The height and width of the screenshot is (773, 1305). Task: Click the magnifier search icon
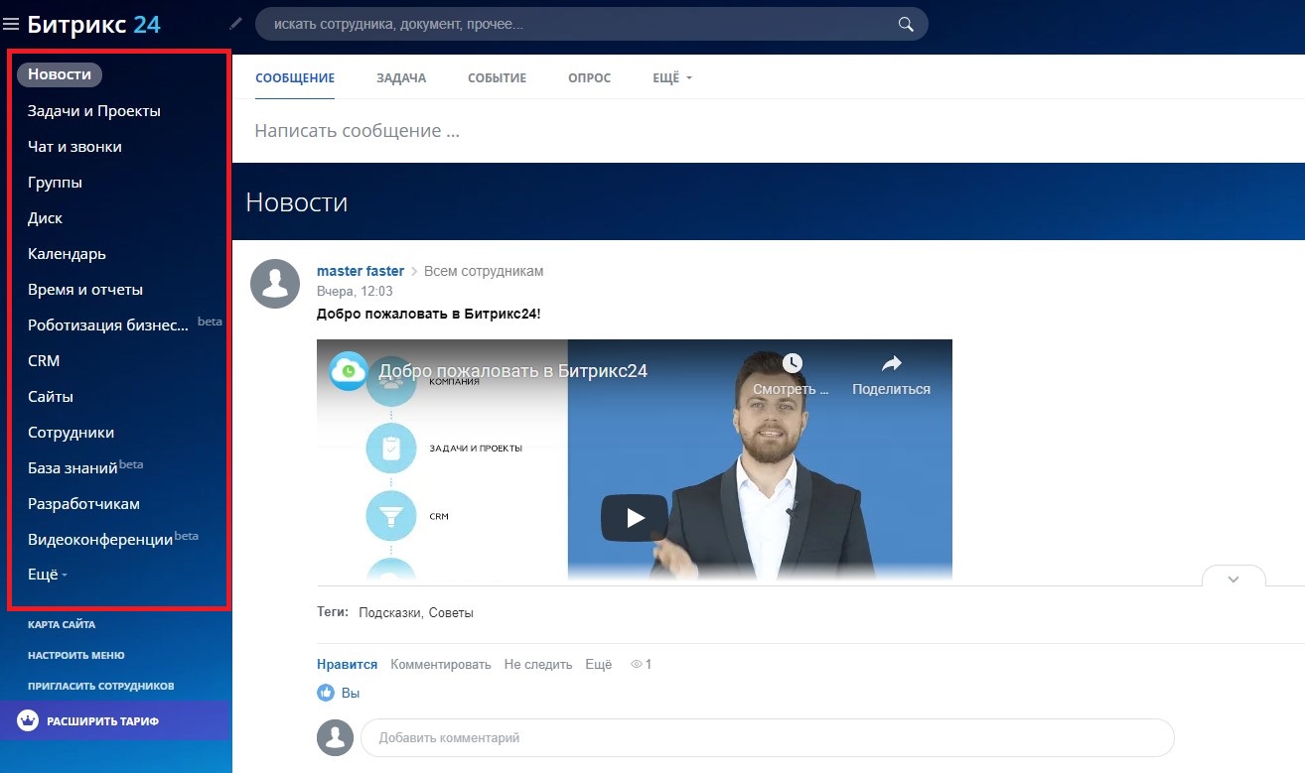[x=905, y=25]
